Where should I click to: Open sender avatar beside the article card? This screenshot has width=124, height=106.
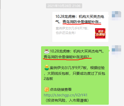tap(117, 16)
